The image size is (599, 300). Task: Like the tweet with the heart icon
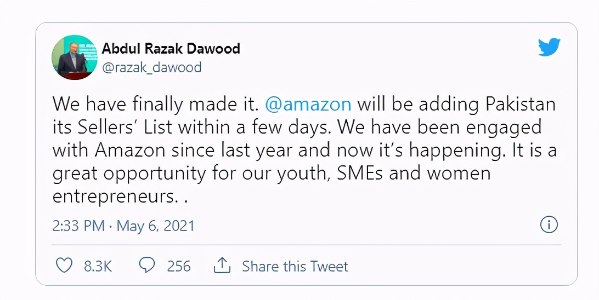coord(65,266)
